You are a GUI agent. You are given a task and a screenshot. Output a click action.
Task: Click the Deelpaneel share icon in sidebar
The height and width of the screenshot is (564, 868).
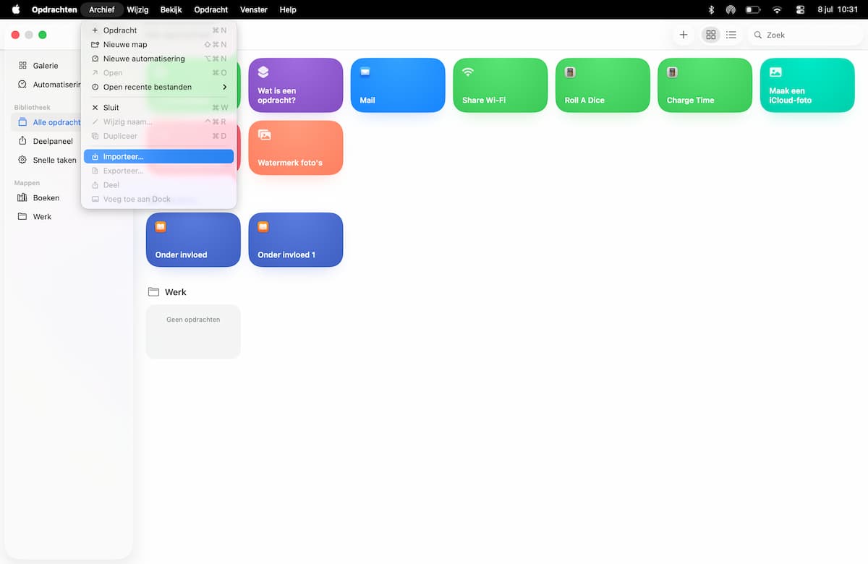click(x=22, y=141)
